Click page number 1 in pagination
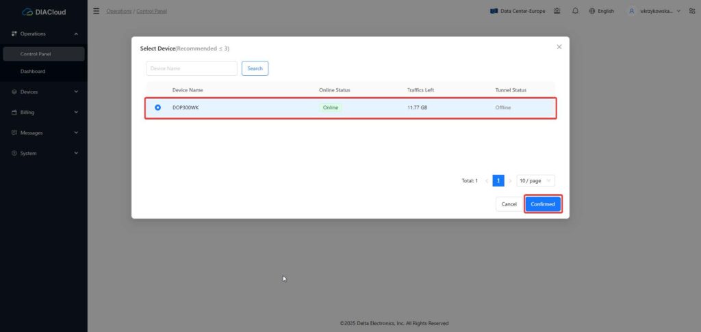Image resolution: width=701 pixels, height=332 pixels. (498, 181)
